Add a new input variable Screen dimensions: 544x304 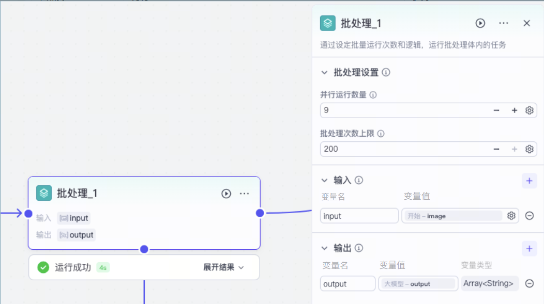tap(529, 181)
